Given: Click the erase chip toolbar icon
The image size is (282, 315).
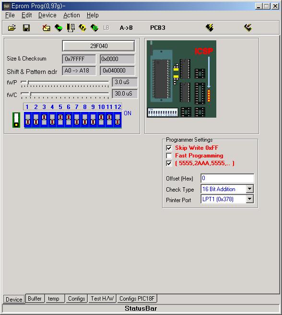Looking at the screenshot, I should click(47, 28).
